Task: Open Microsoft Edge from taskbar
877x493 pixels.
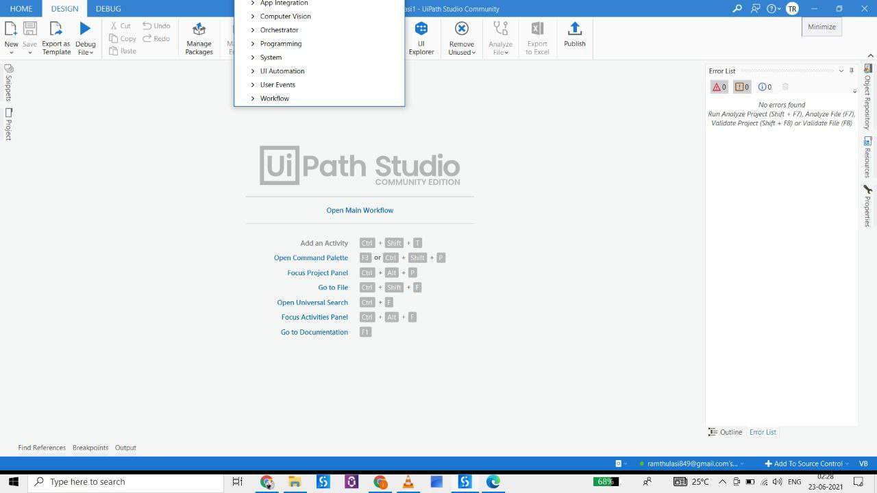Action: pyautogui.click(x=493, y=482)
